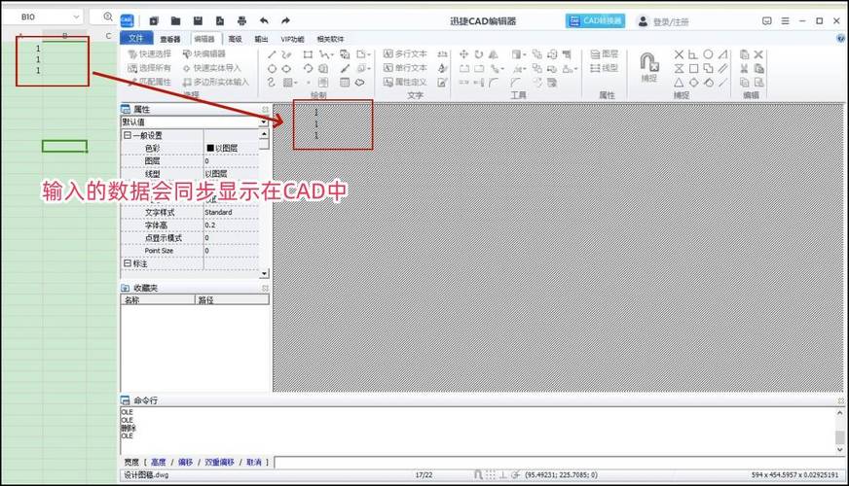Select the Mirror tool in the tools group
The width and height of the screenshot is (849, 486).
click(494, 54)
